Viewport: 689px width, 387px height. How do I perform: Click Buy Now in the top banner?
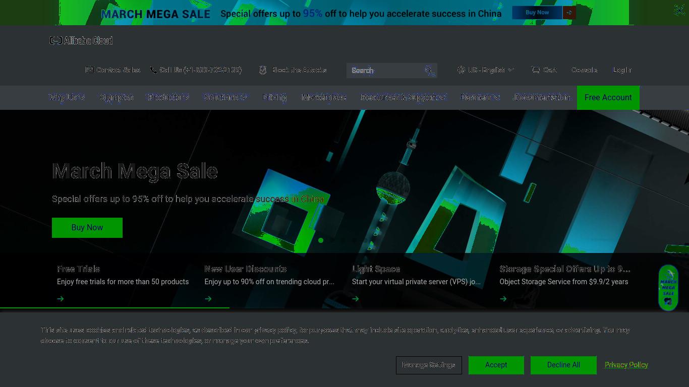click(x=537, y=13)
